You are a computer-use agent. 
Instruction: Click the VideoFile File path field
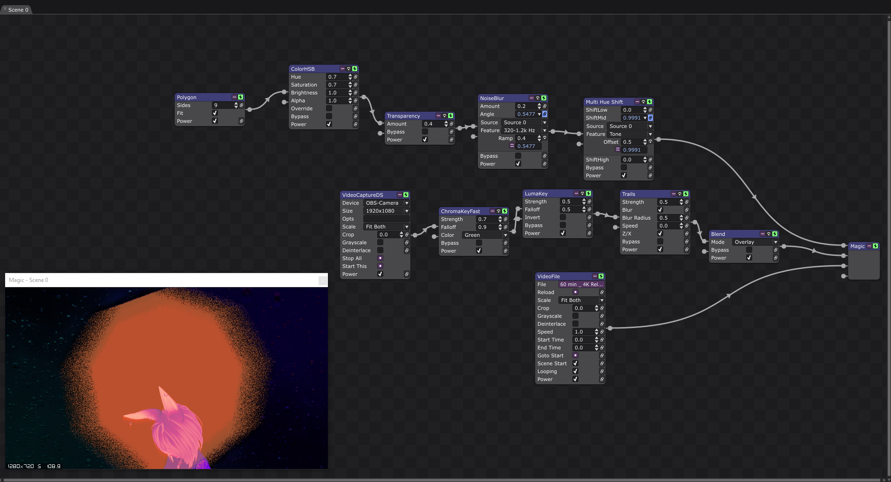point(581,284)
